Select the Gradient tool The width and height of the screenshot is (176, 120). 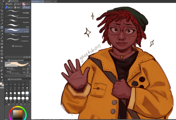[x=2, y=61]
